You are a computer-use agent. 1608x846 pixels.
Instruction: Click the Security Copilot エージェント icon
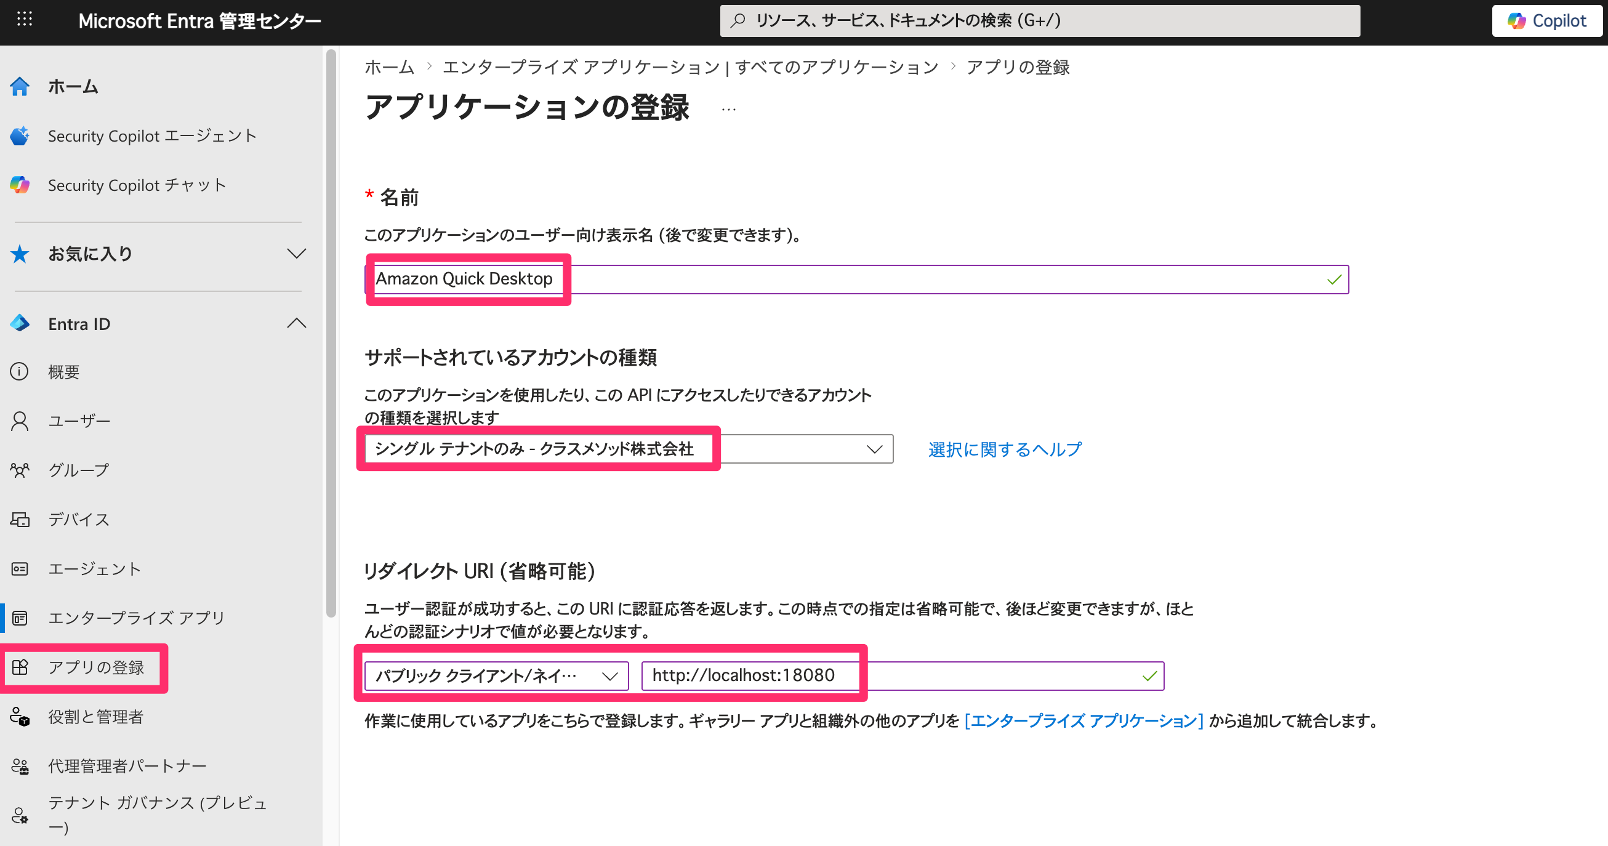(x=20, y=135)
